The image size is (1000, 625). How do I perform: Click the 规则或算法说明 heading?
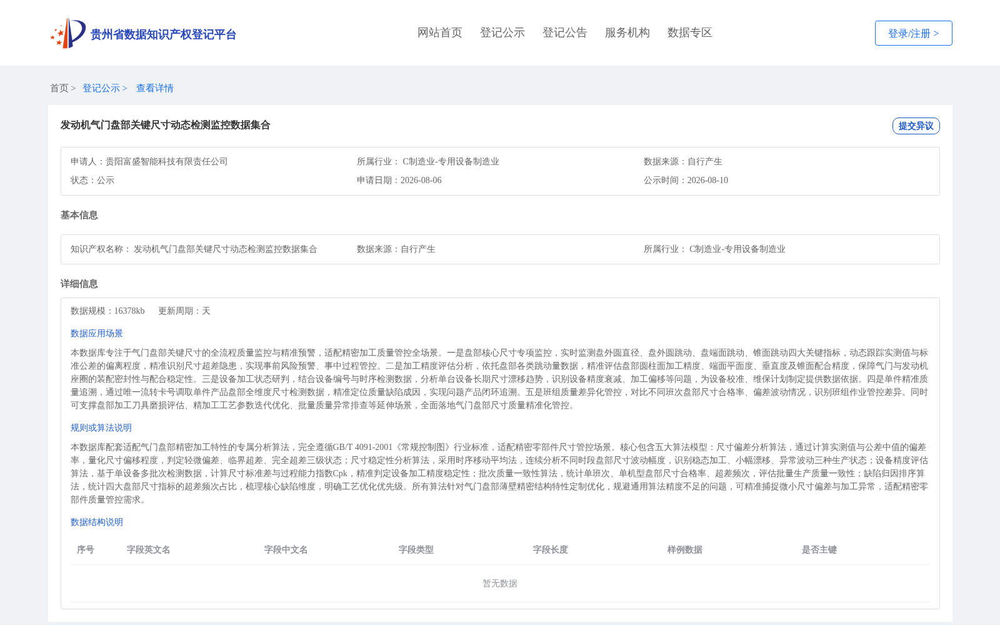[x=101, y=427]
